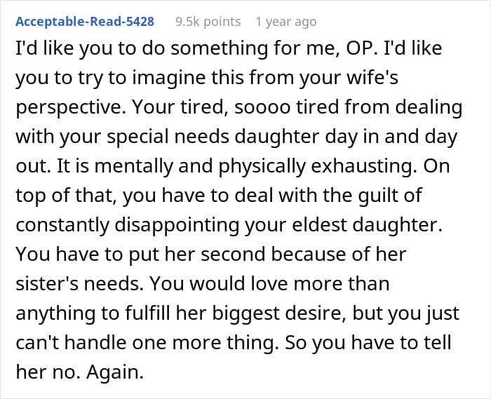Open the "1 year ago" timestamp permalink
The image size is (491, 399).
286,22
